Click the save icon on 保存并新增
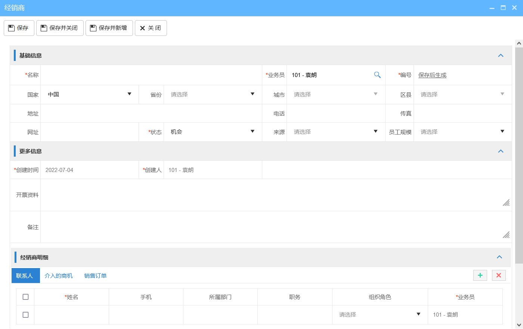523x329 pixels. click(93, 28)
